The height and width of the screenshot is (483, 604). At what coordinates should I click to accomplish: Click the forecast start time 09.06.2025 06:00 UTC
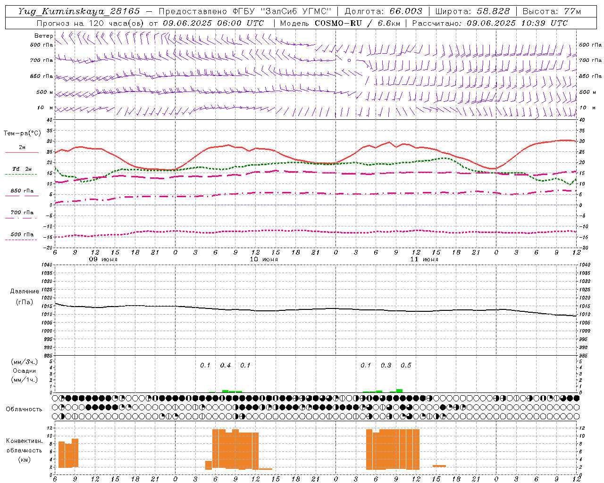pos(213,23)
